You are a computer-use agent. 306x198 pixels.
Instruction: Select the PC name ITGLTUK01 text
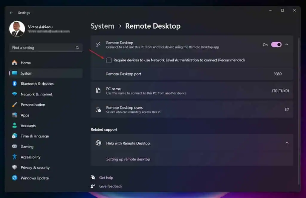(x=280, y=91)
